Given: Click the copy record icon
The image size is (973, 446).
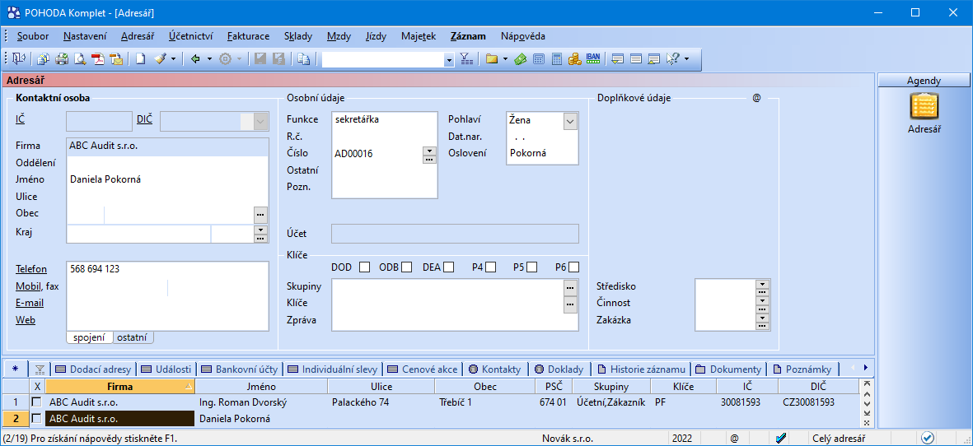Looking at the screenshot, I should pos(303,59).
